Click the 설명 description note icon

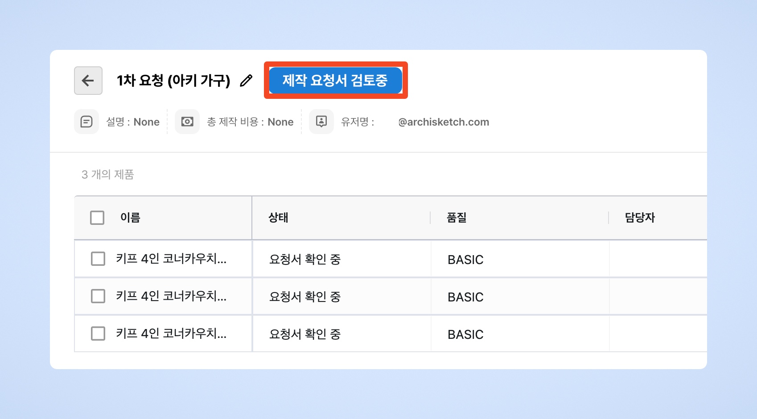[86, 122]
